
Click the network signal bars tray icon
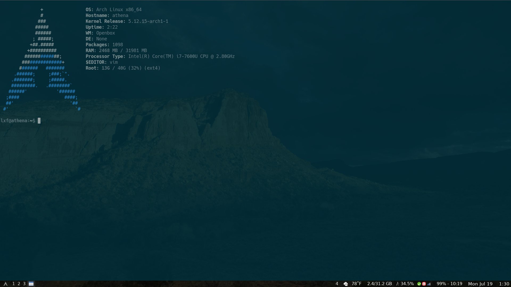click(429, 284)
